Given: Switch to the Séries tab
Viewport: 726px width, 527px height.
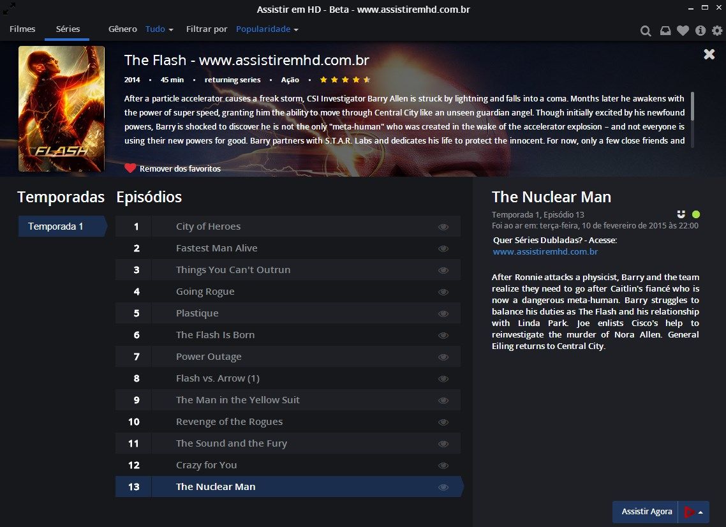Looking at the screenshot, I should click(x=68, y=29).
